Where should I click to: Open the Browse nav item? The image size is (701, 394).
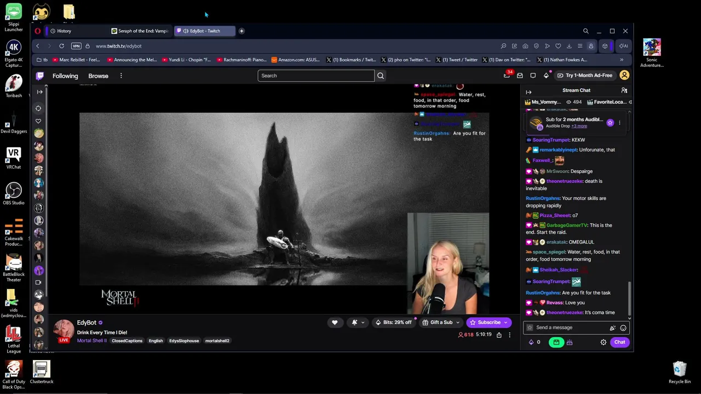coord(99,76)
